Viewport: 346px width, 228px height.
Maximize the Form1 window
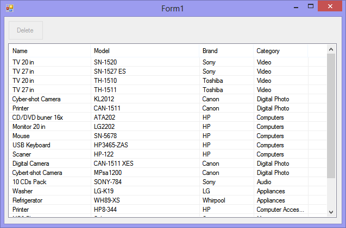pyautogui.click(x=311, y=6)
